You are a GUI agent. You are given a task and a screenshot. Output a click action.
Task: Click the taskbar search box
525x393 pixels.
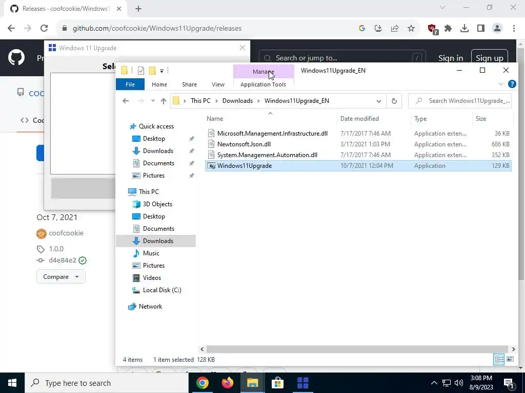(107, 383)
